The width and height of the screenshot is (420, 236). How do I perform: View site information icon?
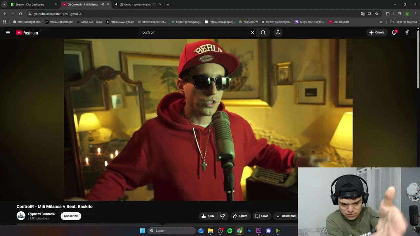pos(30,14)
